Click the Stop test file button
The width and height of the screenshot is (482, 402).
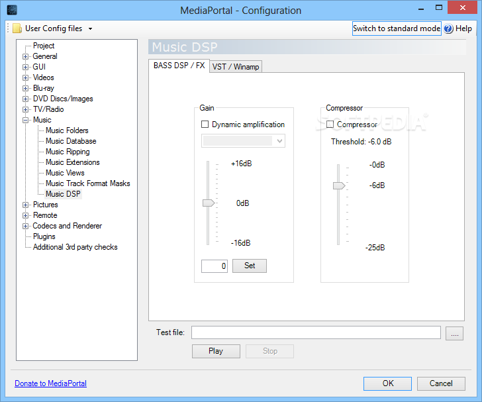point(269,351)
